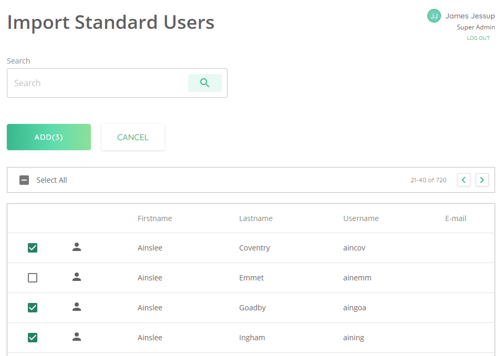This screenshot has width=503, height=356.
Task: Toggle the Select All checkbox
Action: tap(24, 180)
